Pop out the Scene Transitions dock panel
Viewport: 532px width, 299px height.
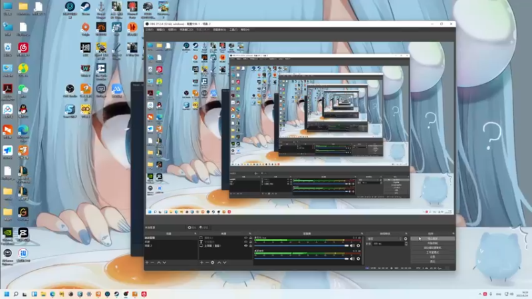click(406, 234)
